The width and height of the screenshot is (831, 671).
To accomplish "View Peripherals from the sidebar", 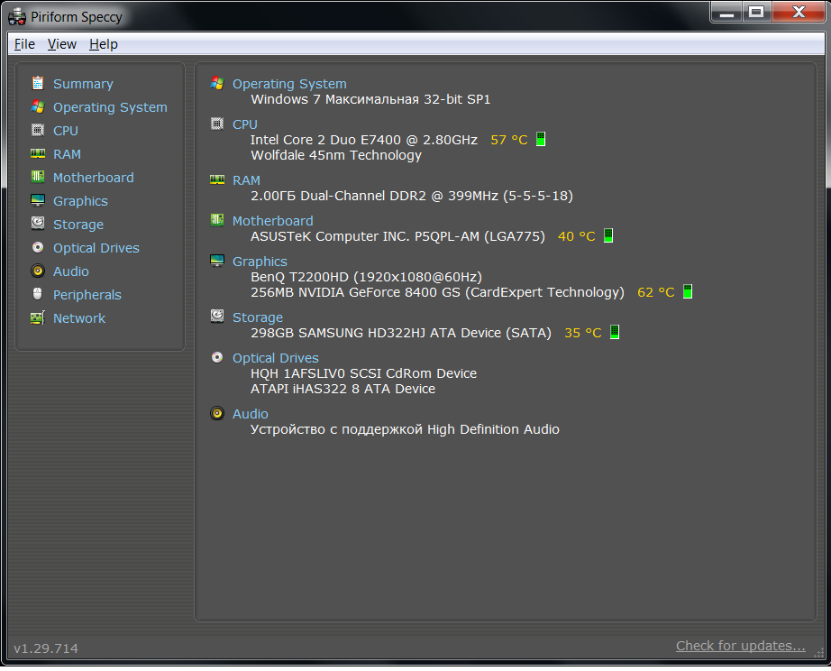I will pyautogui.click(x=87, y=294).
